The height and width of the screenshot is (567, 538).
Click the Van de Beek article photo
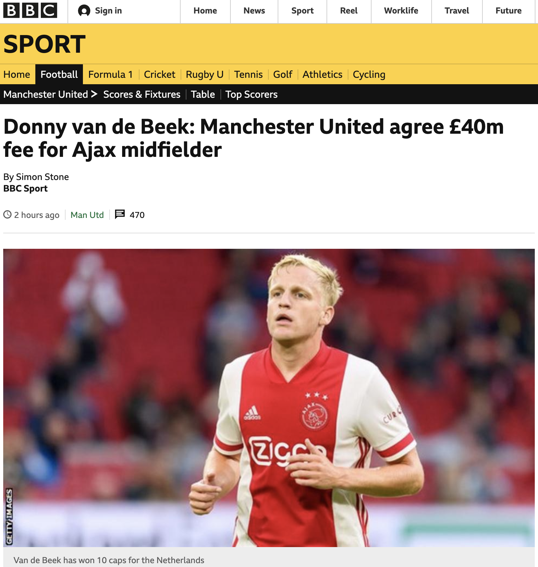tap(269, 398)
